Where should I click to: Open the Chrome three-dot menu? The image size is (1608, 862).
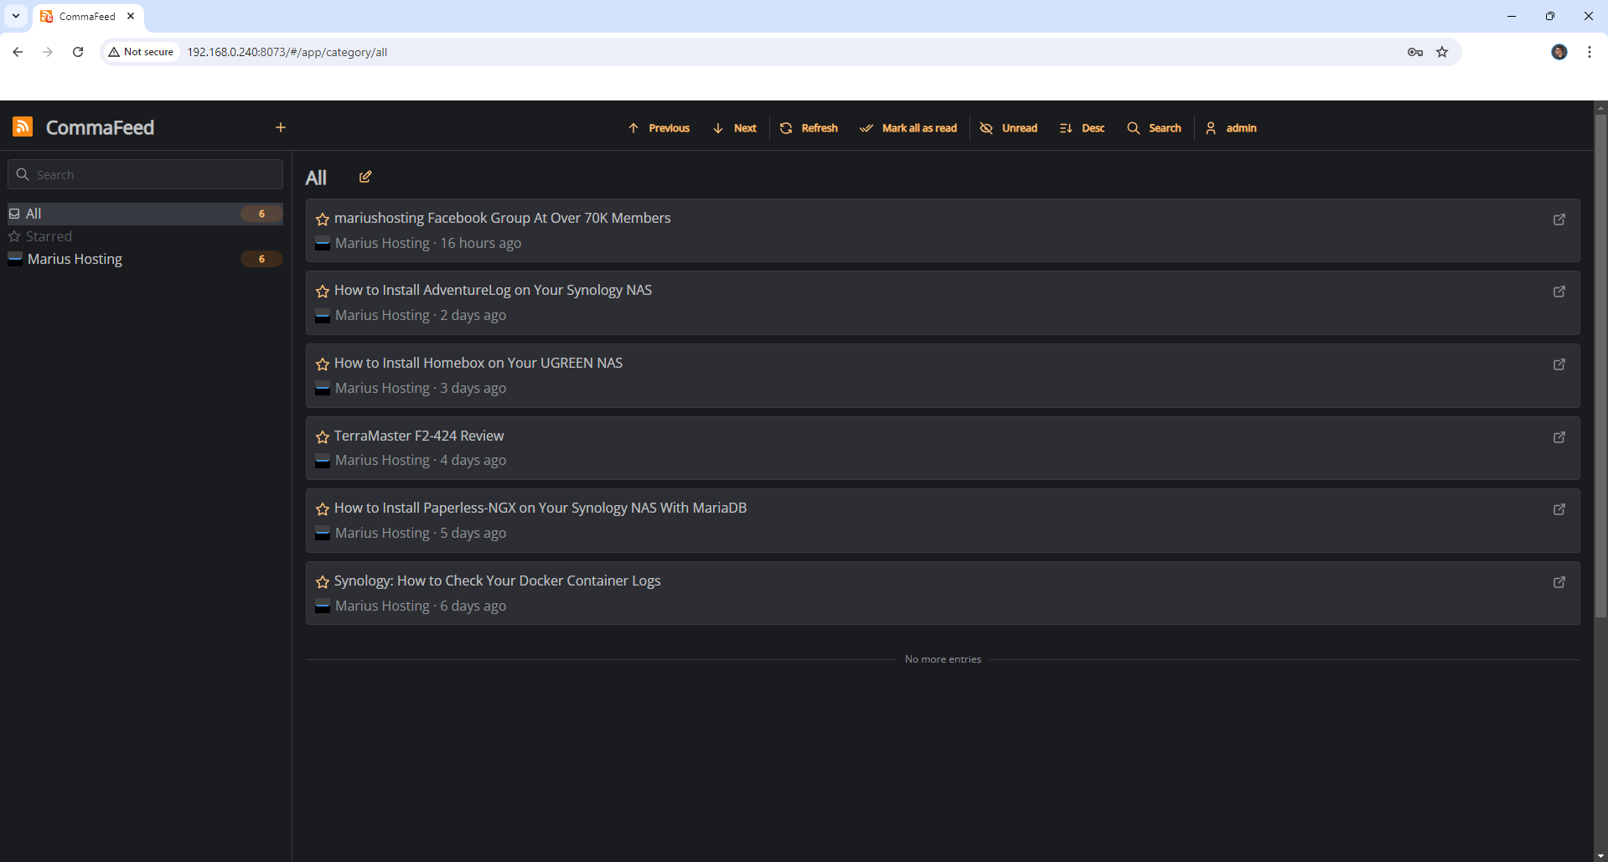[x=1590, y=52]
